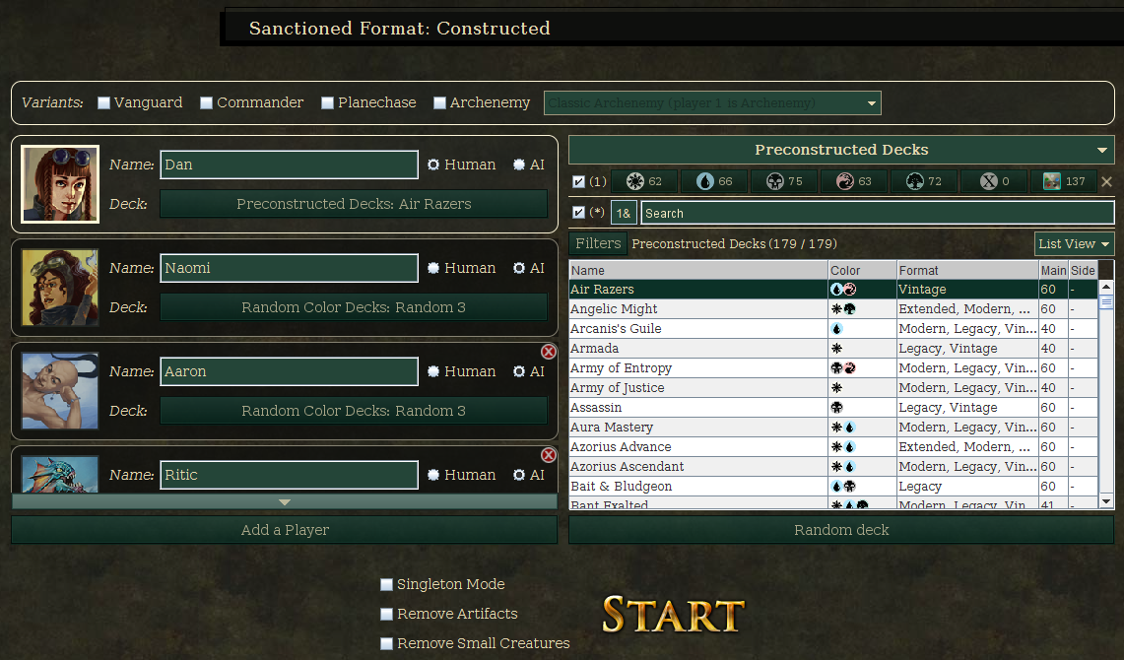Toggle the white mana color filter
This screenshot has height=660, width=1124.
644,182
